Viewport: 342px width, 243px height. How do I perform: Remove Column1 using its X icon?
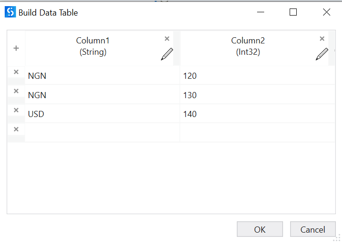[167, 39]
